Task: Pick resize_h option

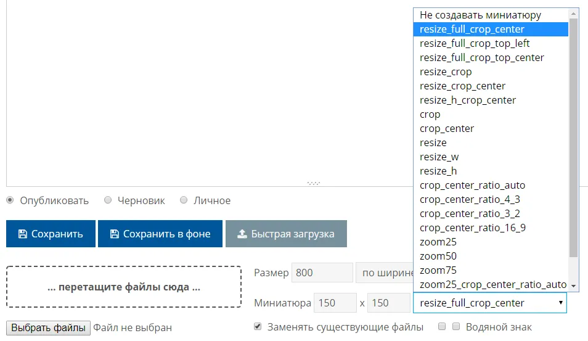Action: click(x=491, y=171)
